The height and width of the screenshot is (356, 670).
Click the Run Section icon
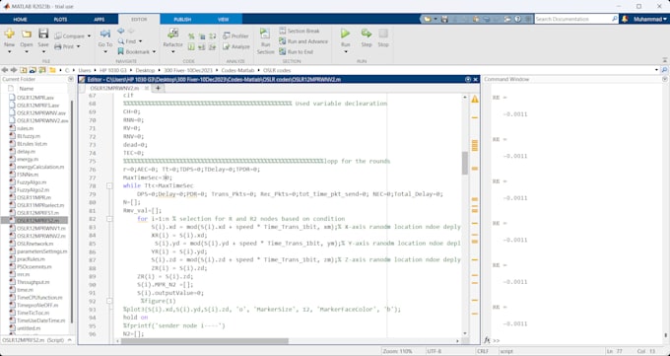pyautogui.click(x=265, y=35)
